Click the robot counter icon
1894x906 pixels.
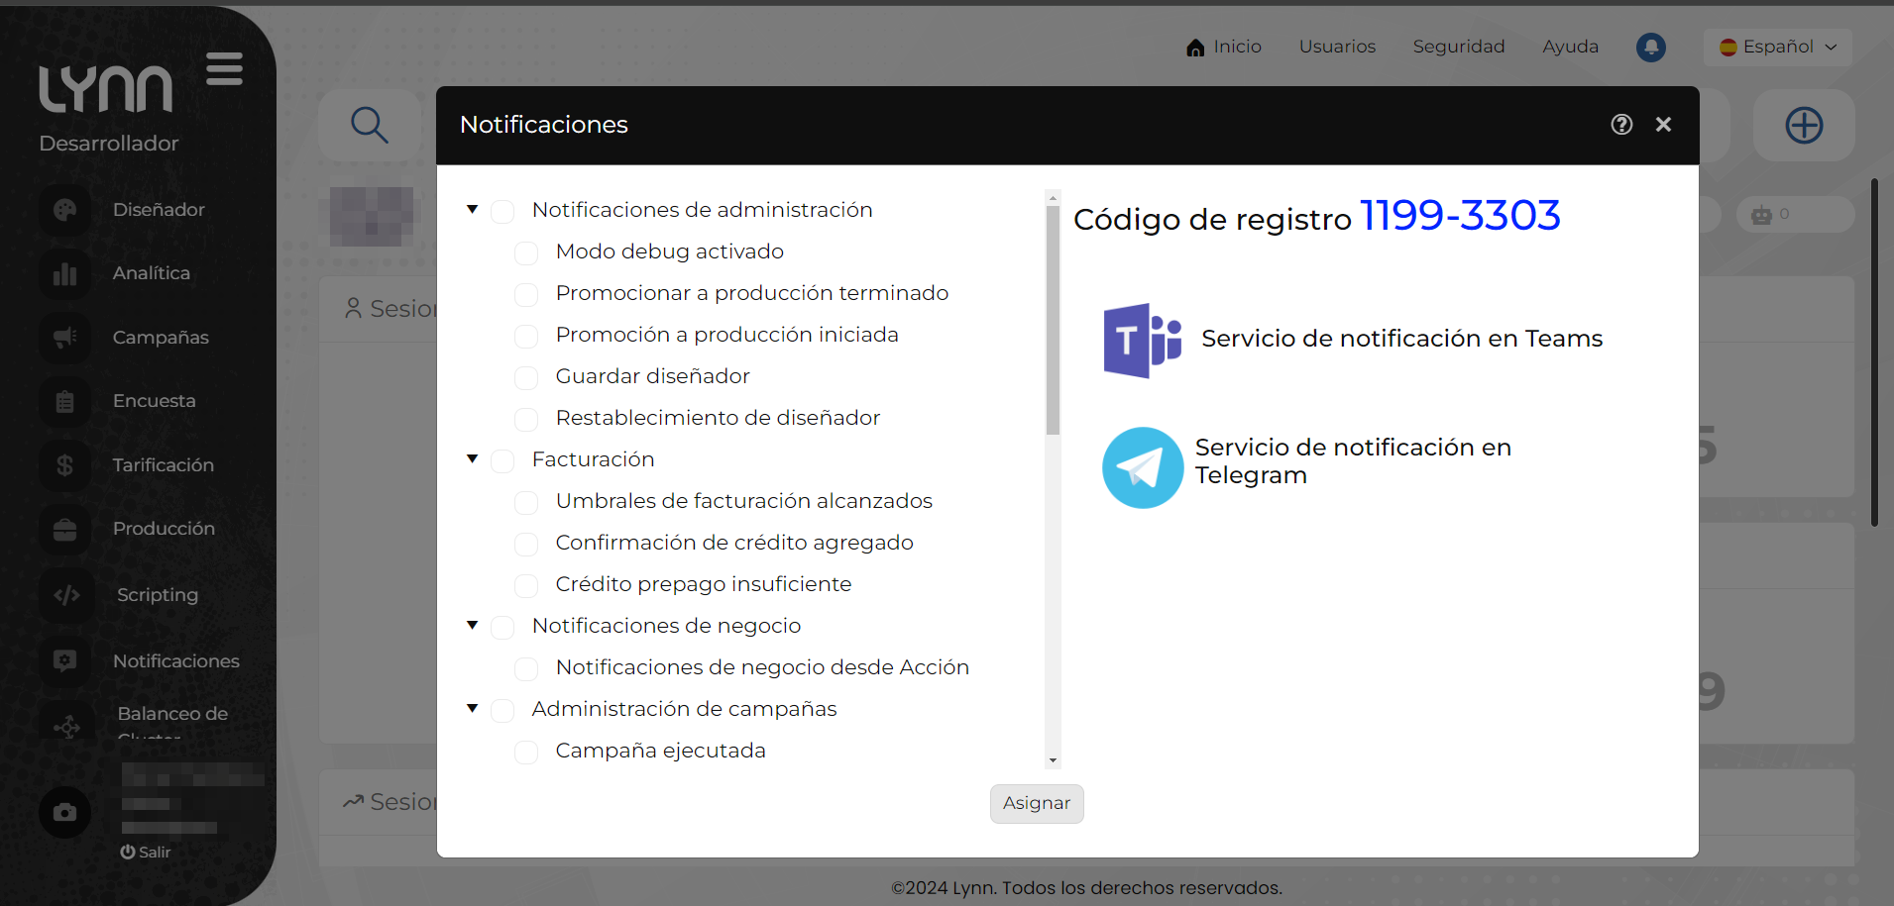(1761, 215)
